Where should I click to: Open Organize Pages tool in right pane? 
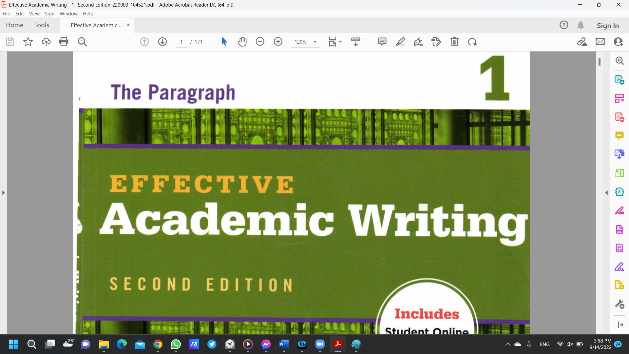619,98
